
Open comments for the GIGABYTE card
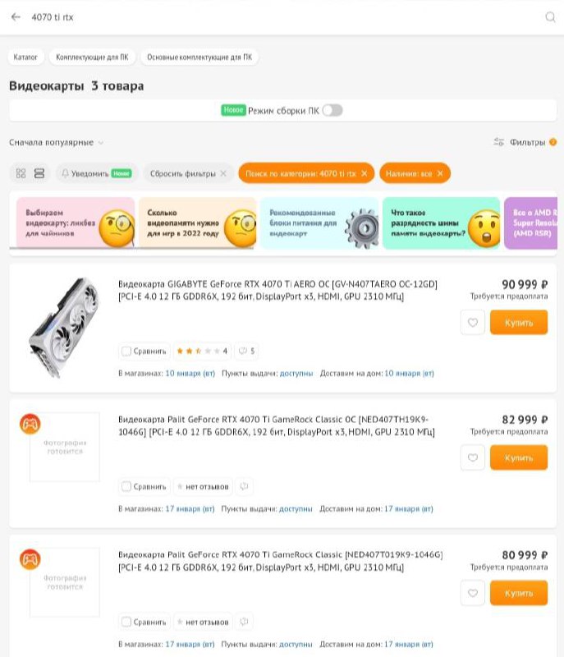(x=246, y=351)
